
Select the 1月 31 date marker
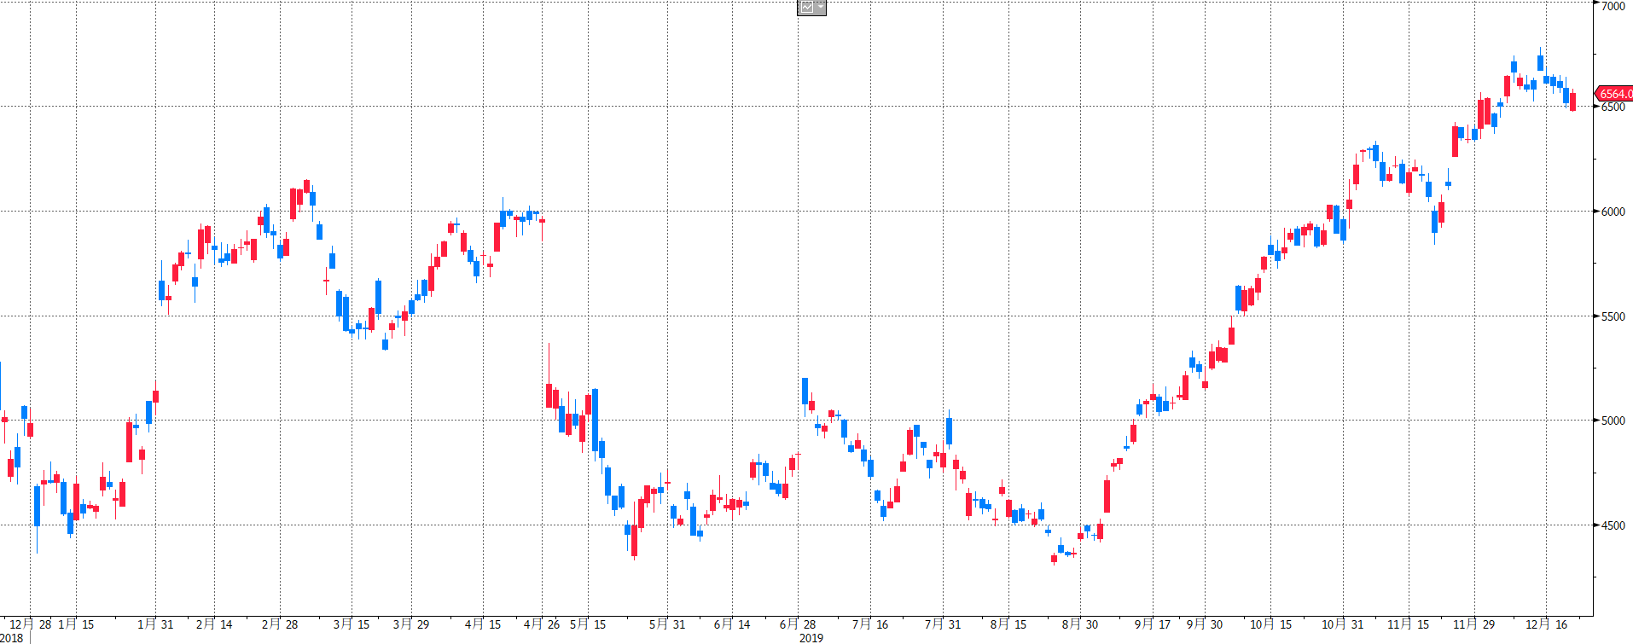point(155,624)
